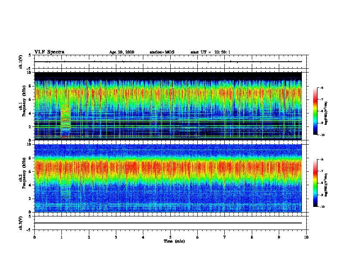Click time axis tick label 9

[x=279, y=237]
